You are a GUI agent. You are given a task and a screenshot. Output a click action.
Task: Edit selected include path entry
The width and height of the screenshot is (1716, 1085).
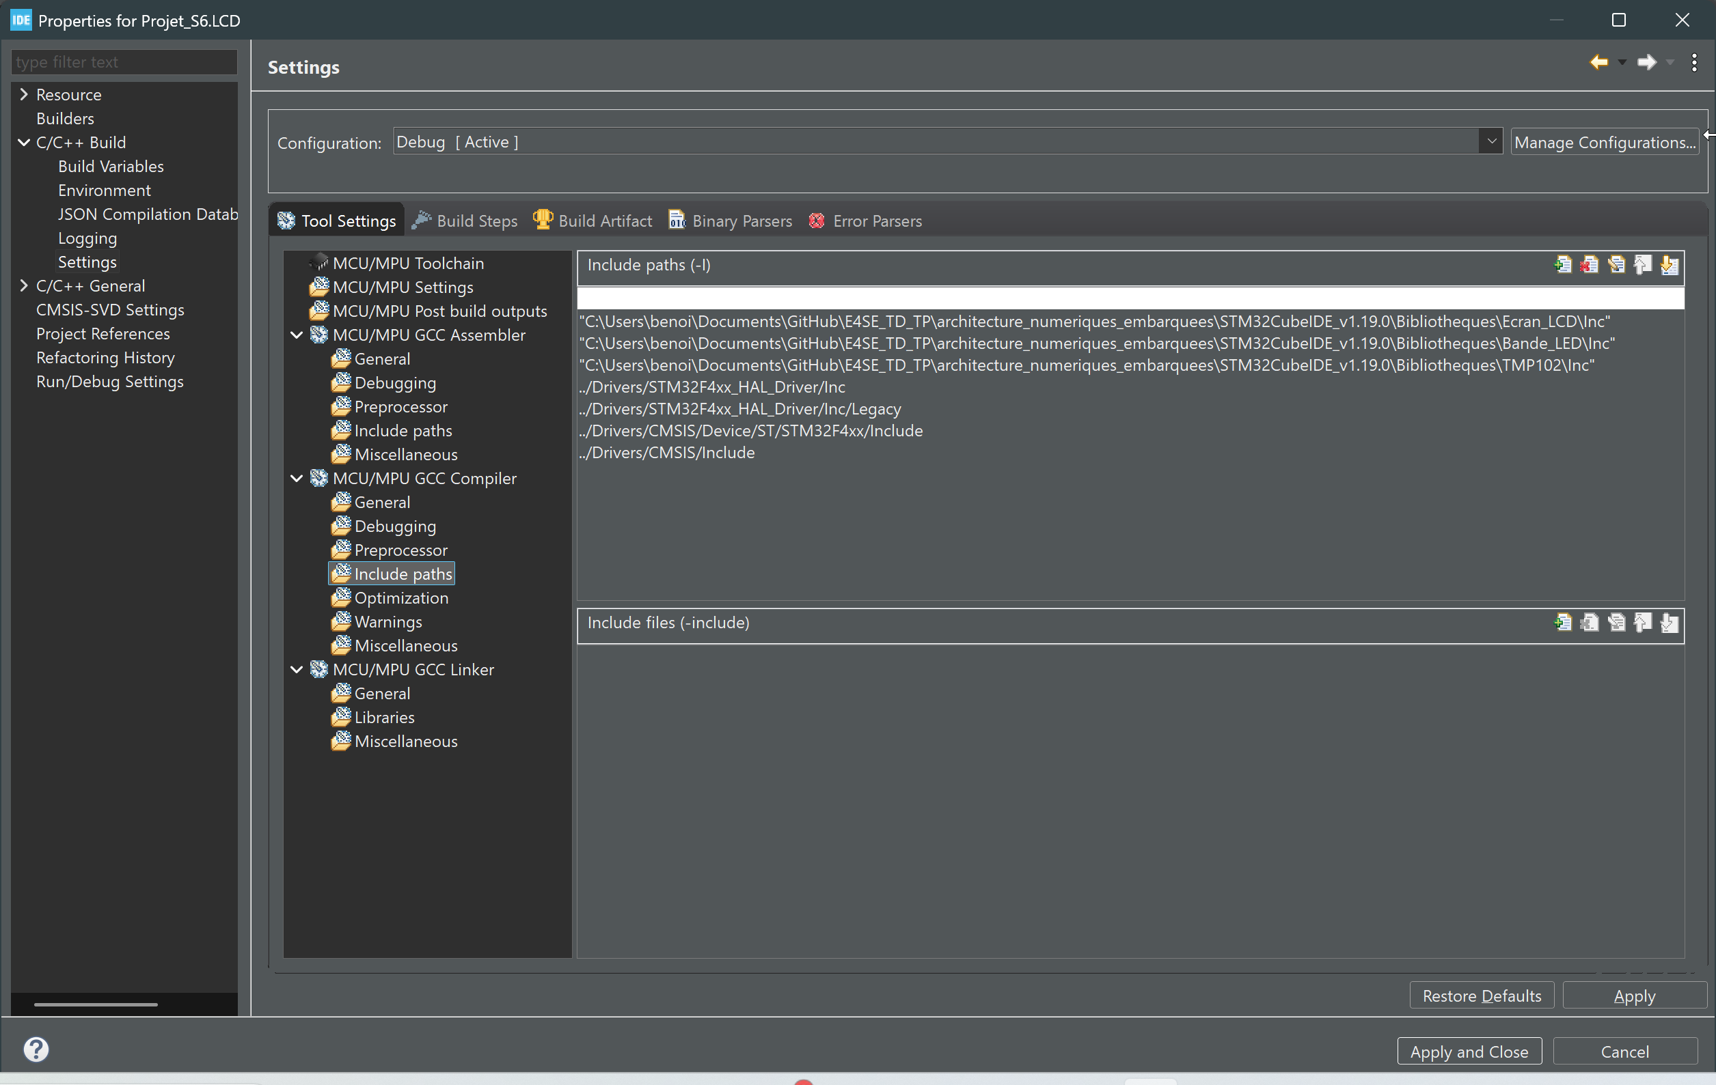(x=1616, y=265)
